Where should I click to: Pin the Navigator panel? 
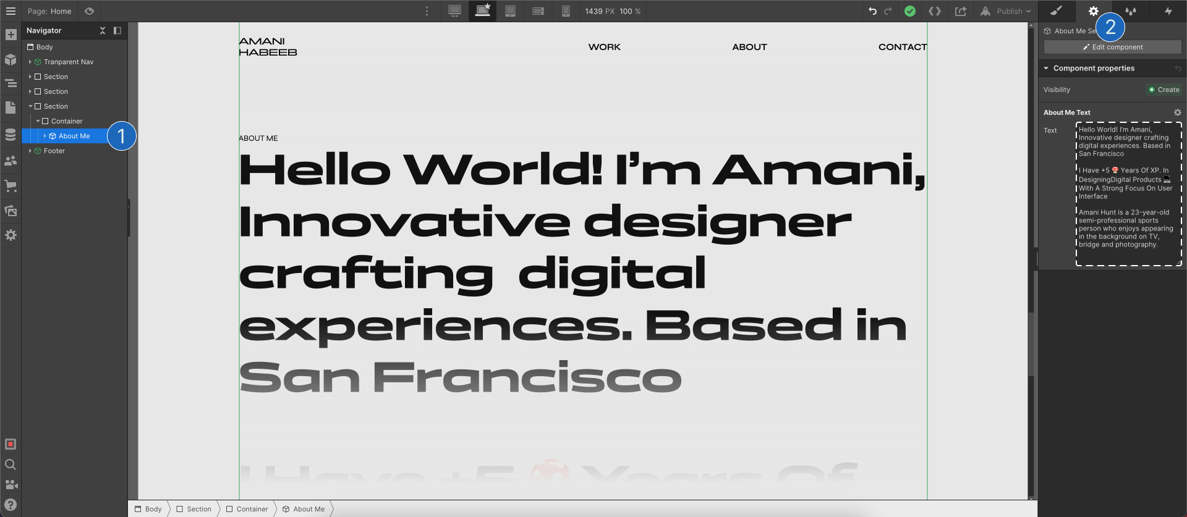point(117,30)
